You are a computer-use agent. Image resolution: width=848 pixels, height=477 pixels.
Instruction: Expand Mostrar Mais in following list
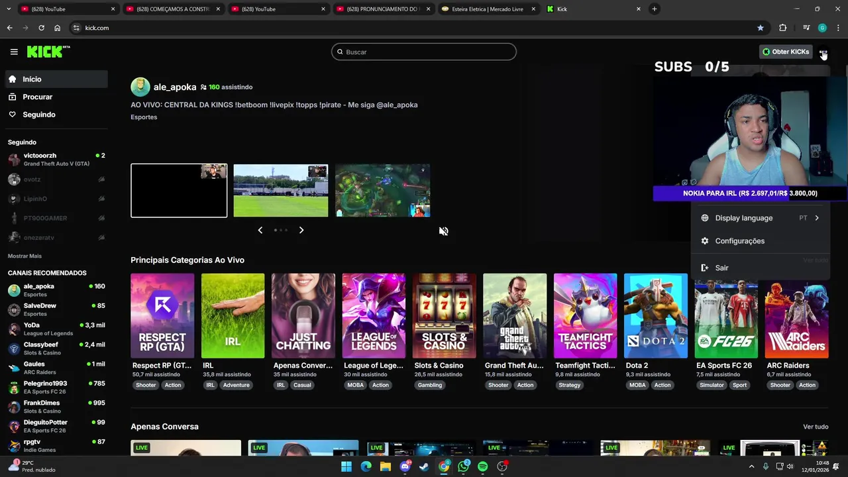[x=25, y=256]
